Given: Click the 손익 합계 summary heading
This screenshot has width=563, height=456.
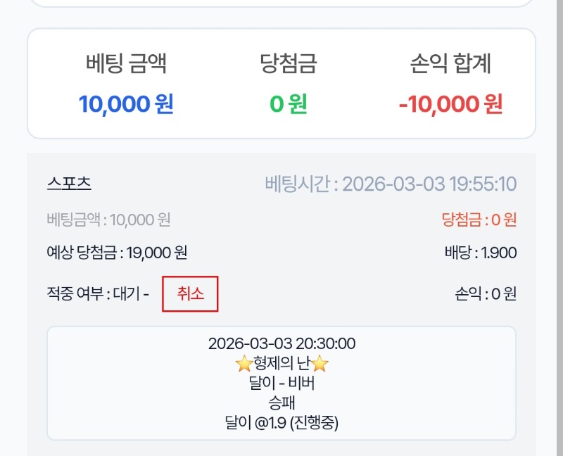Looking at the screenshot, I should coord(450,64).
